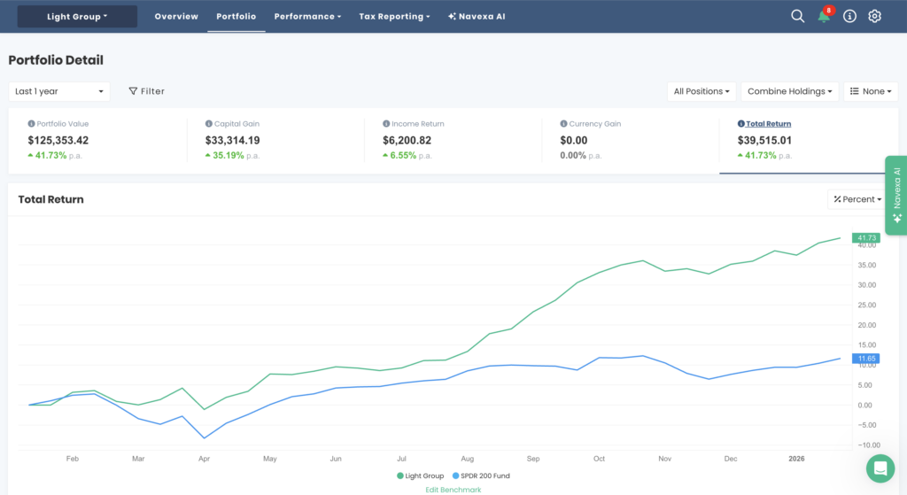Click info icon beside Capital Gain

(209, 124)
